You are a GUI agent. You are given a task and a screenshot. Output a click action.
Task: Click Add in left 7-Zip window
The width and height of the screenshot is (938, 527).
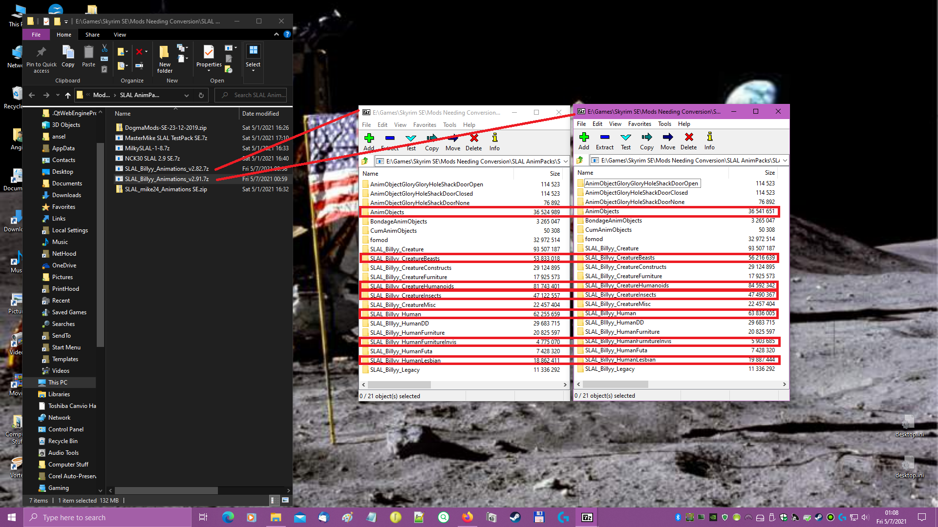pyautogui.click(x=369, y=142)
